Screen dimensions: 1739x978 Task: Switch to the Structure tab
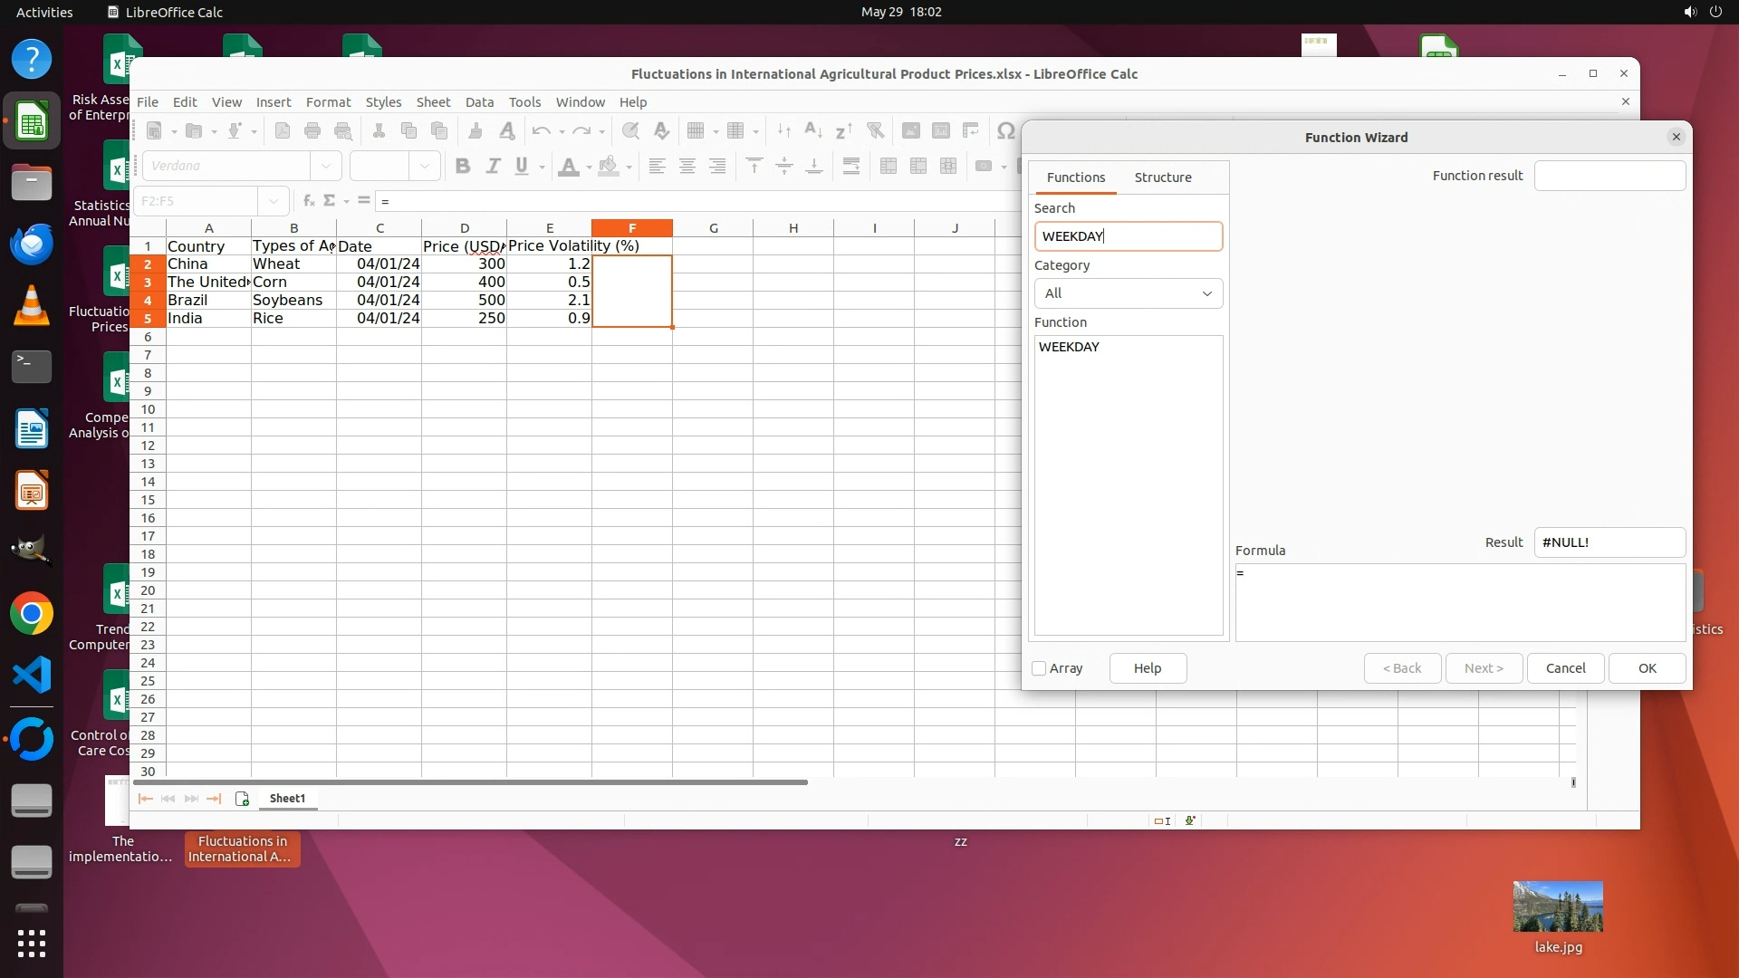[x=1163, y=177]
